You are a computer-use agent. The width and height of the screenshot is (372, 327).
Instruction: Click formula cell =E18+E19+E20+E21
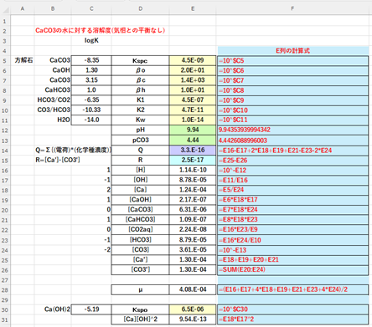click(x=292, y=260)
